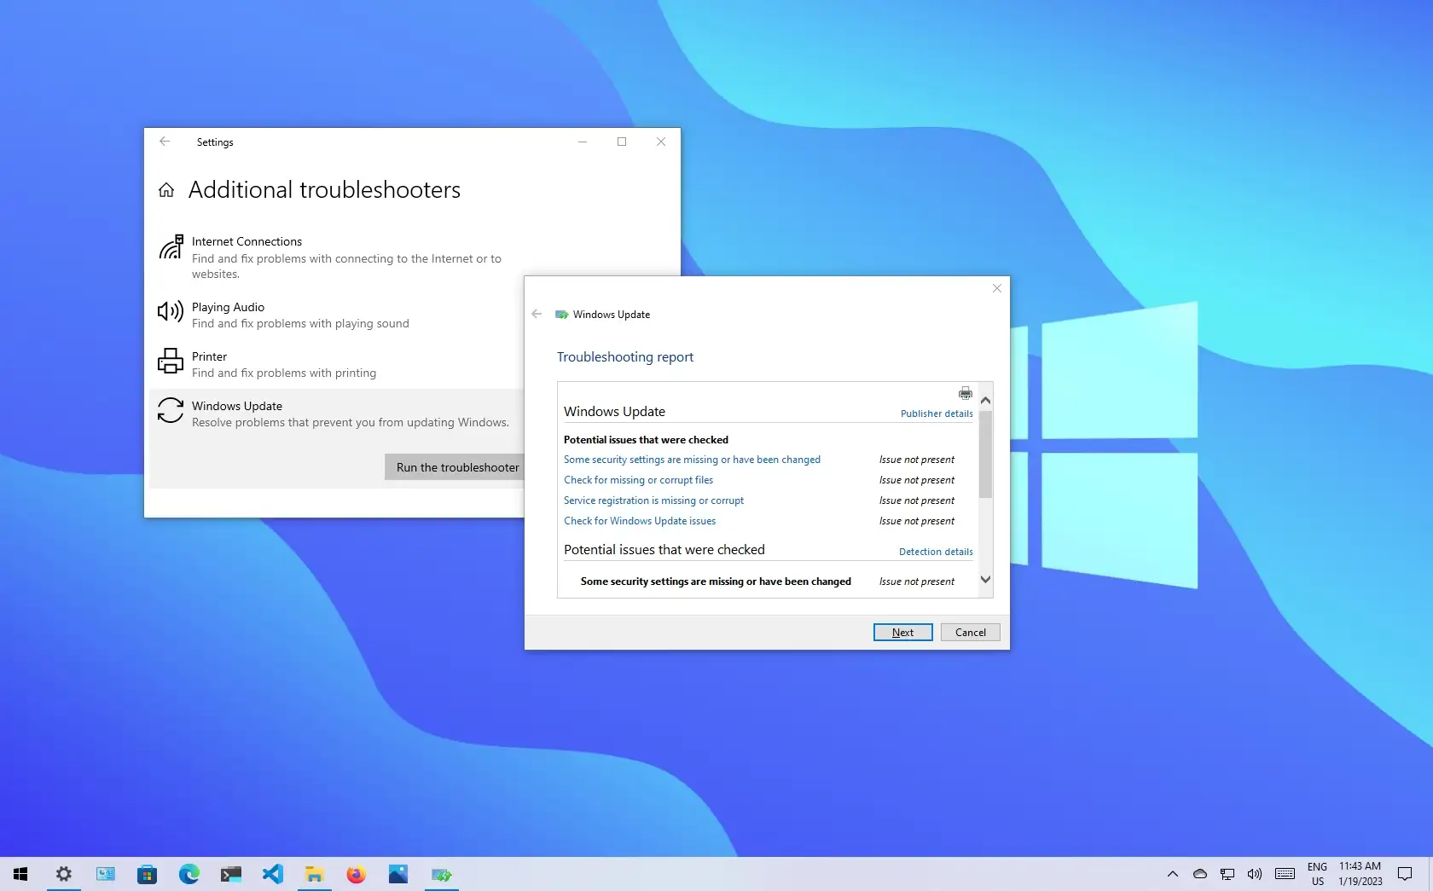Click the print icon in troubleshooting report
Viewport: 1433px width, 891px height.
965,393
